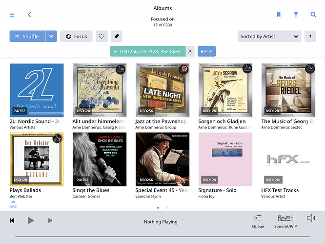
Task: Click artist name 'Fiona Joy'
Action: (x=206, y=196)
